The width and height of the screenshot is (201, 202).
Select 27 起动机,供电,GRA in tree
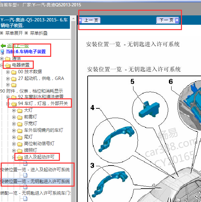(x=41, y=78)
